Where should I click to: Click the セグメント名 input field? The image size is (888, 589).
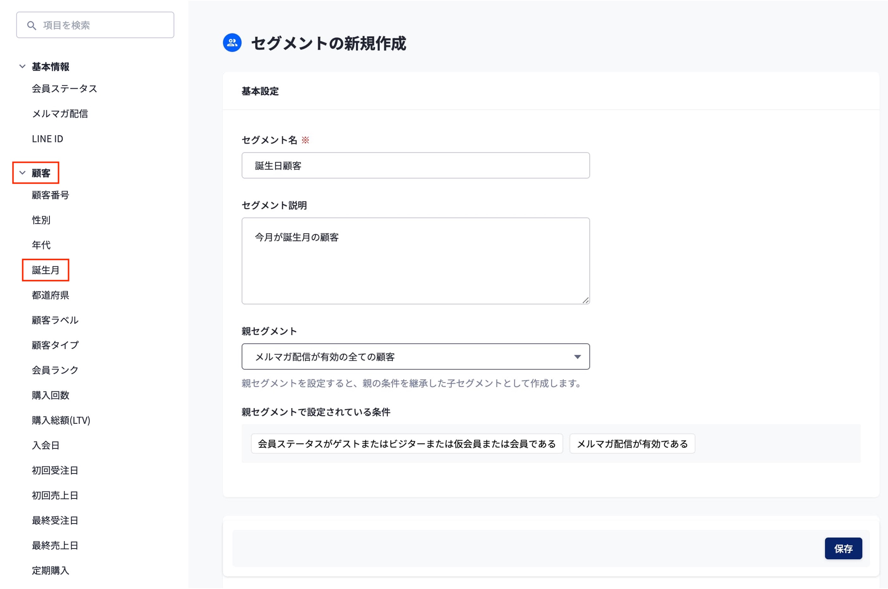click(x=415, y=165)
